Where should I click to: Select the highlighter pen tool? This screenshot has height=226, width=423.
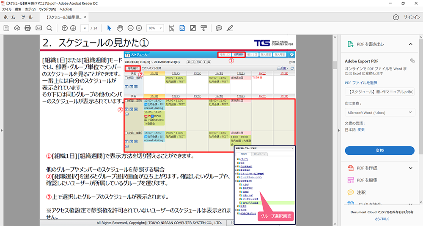click(230, 28)
